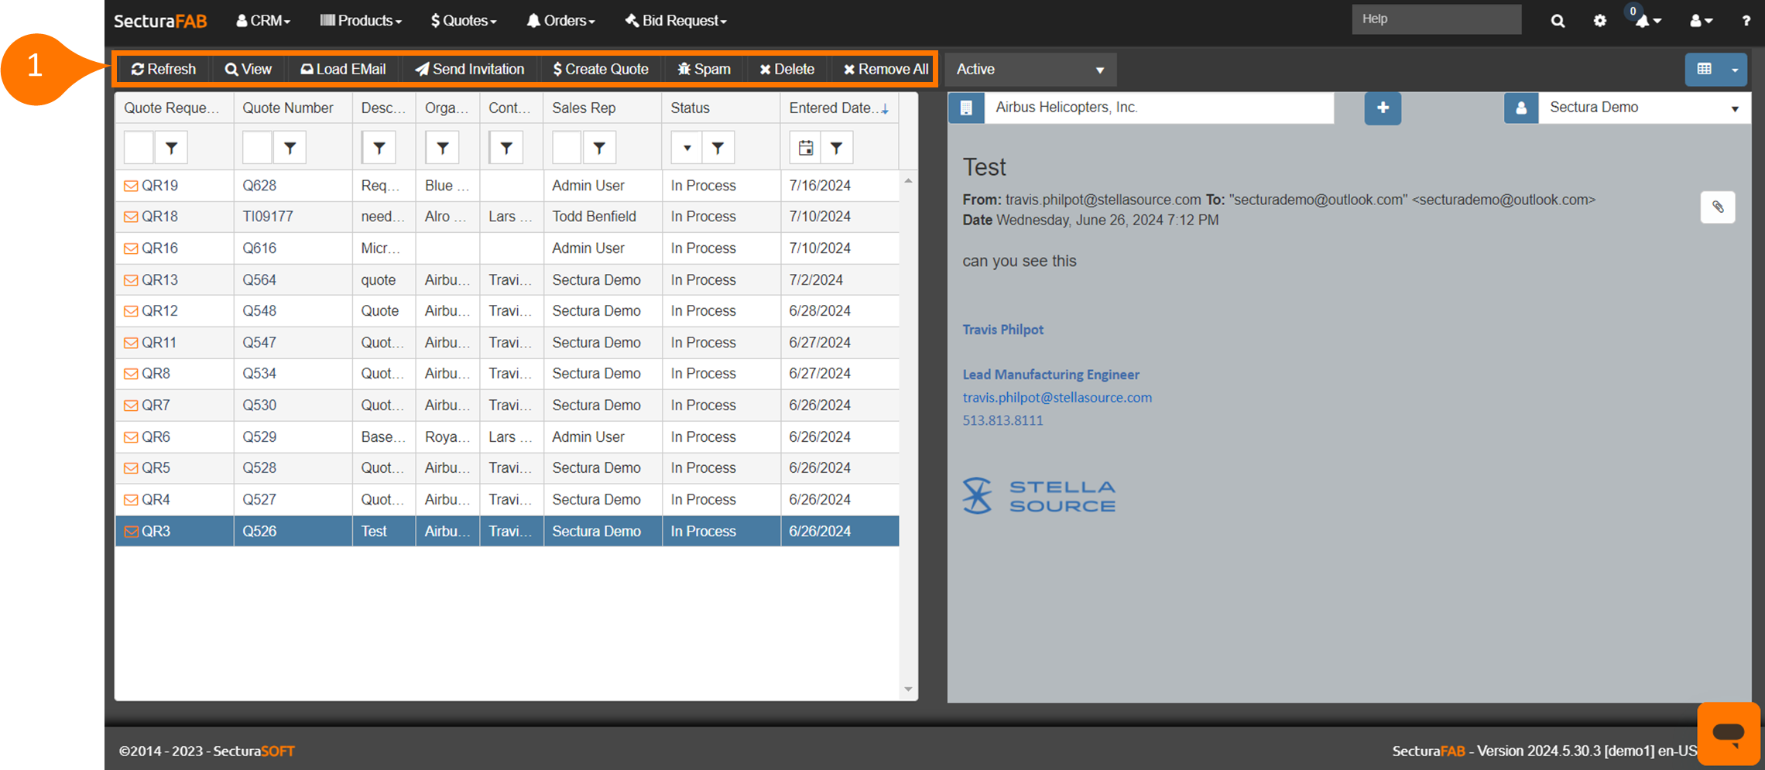Click the question mark help icon

[1746, 21]
